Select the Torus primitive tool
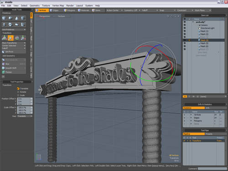The height and width of the screenshot is (171, 228). [10, 25]
